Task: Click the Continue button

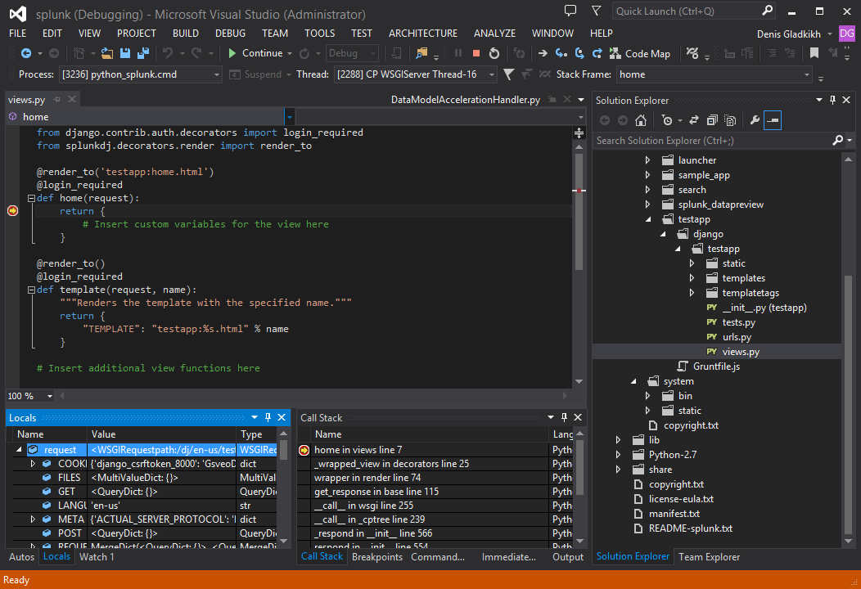Action: pyautogui.click(x=255, y=53)
